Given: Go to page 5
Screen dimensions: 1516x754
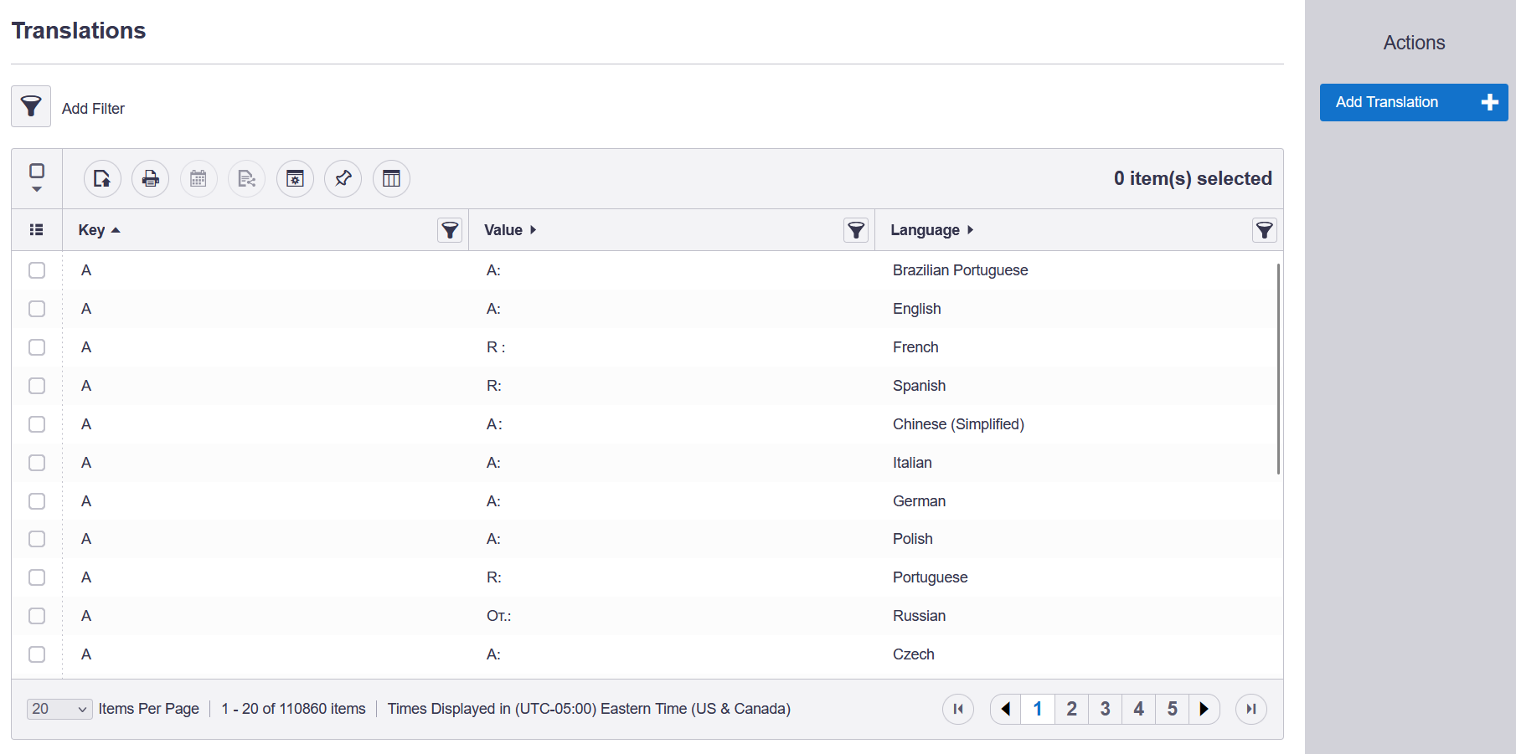Looking at the screenshot, I should point(1172,709).
